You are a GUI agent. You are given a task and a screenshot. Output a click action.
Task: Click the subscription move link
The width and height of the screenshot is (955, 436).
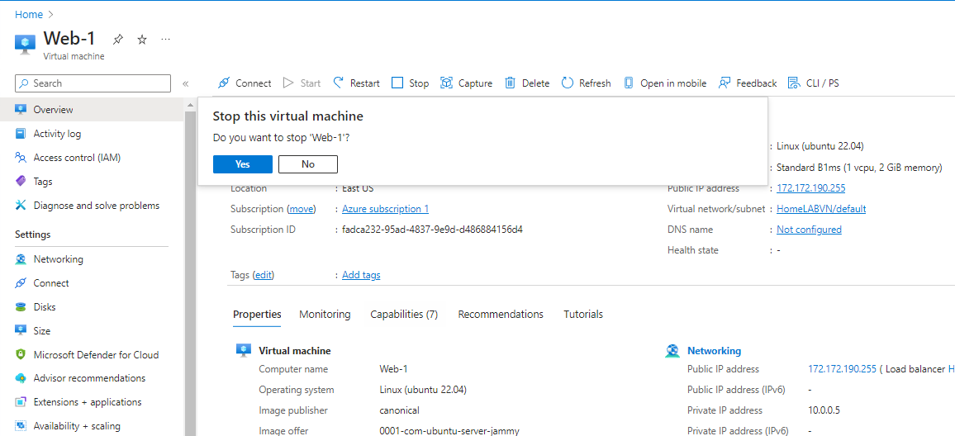(x=302, y=209)
